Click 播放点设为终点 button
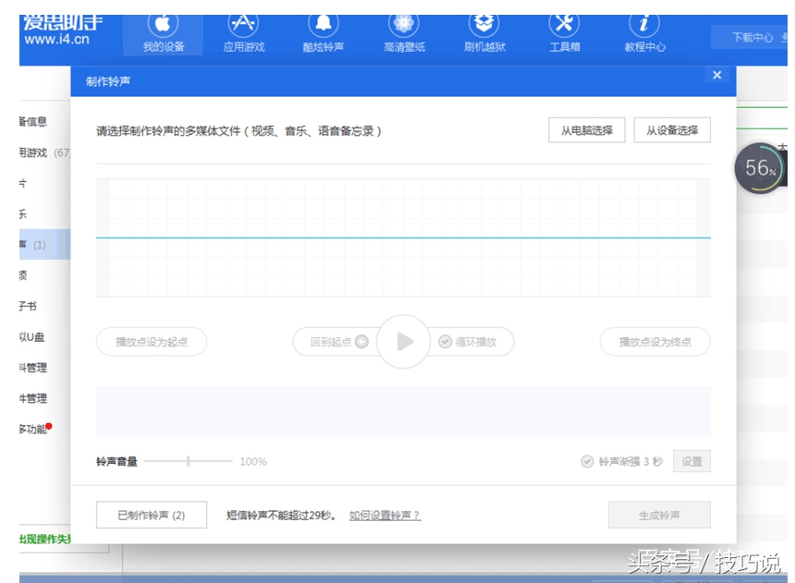This screenshot has width=795, height=583. pos(655,342)
